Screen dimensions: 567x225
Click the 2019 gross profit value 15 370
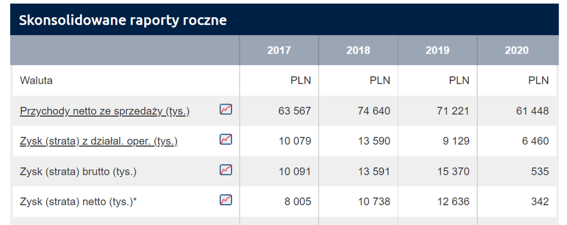click(453, 171)
